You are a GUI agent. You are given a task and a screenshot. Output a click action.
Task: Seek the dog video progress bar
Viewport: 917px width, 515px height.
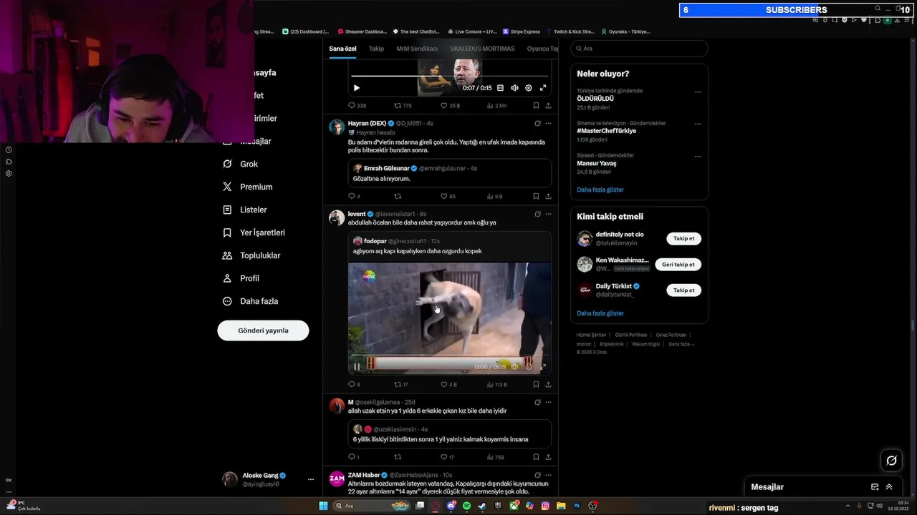click(x=449, y=355)
